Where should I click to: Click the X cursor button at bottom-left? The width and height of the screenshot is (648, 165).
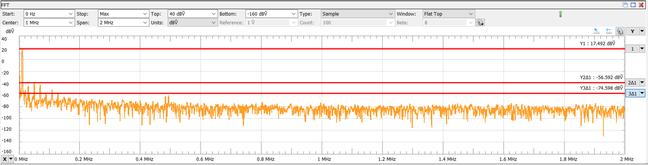click(5, 159)
